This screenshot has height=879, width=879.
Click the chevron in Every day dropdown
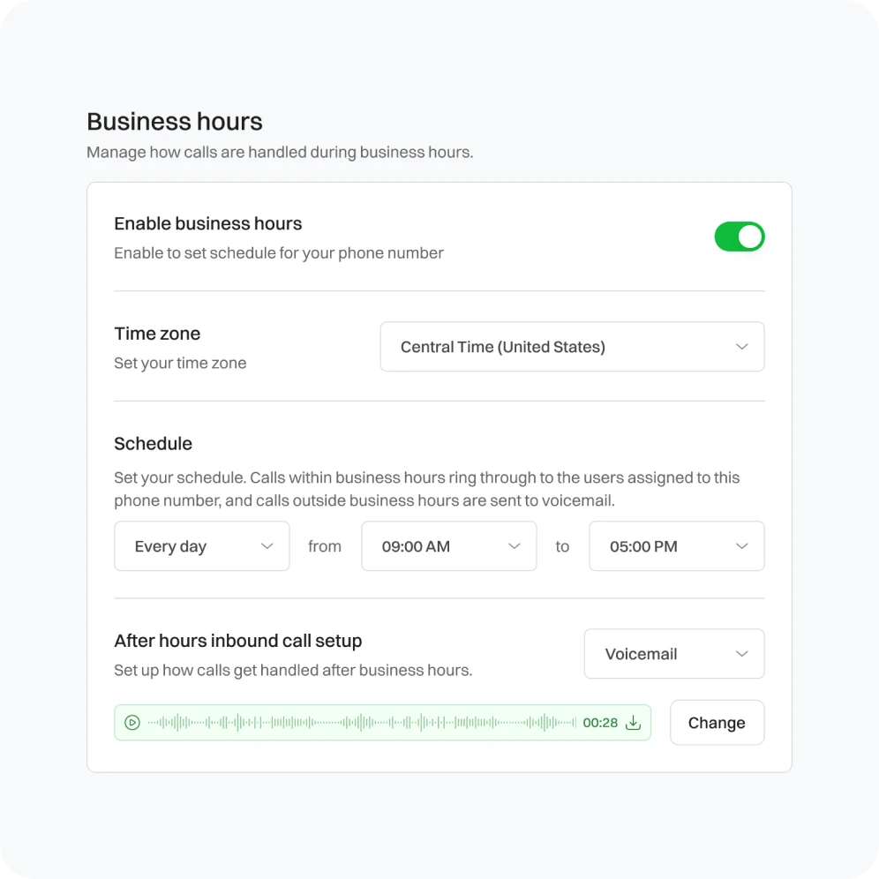pyautogui.click(x=267, y=546)
